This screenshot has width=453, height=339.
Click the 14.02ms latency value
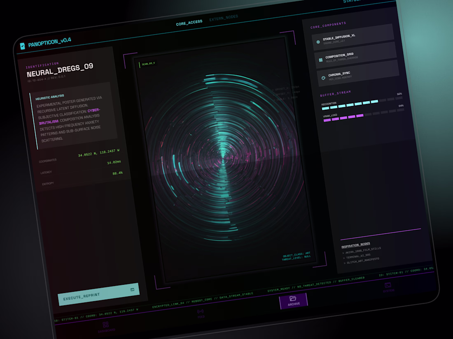pos(114,162)
